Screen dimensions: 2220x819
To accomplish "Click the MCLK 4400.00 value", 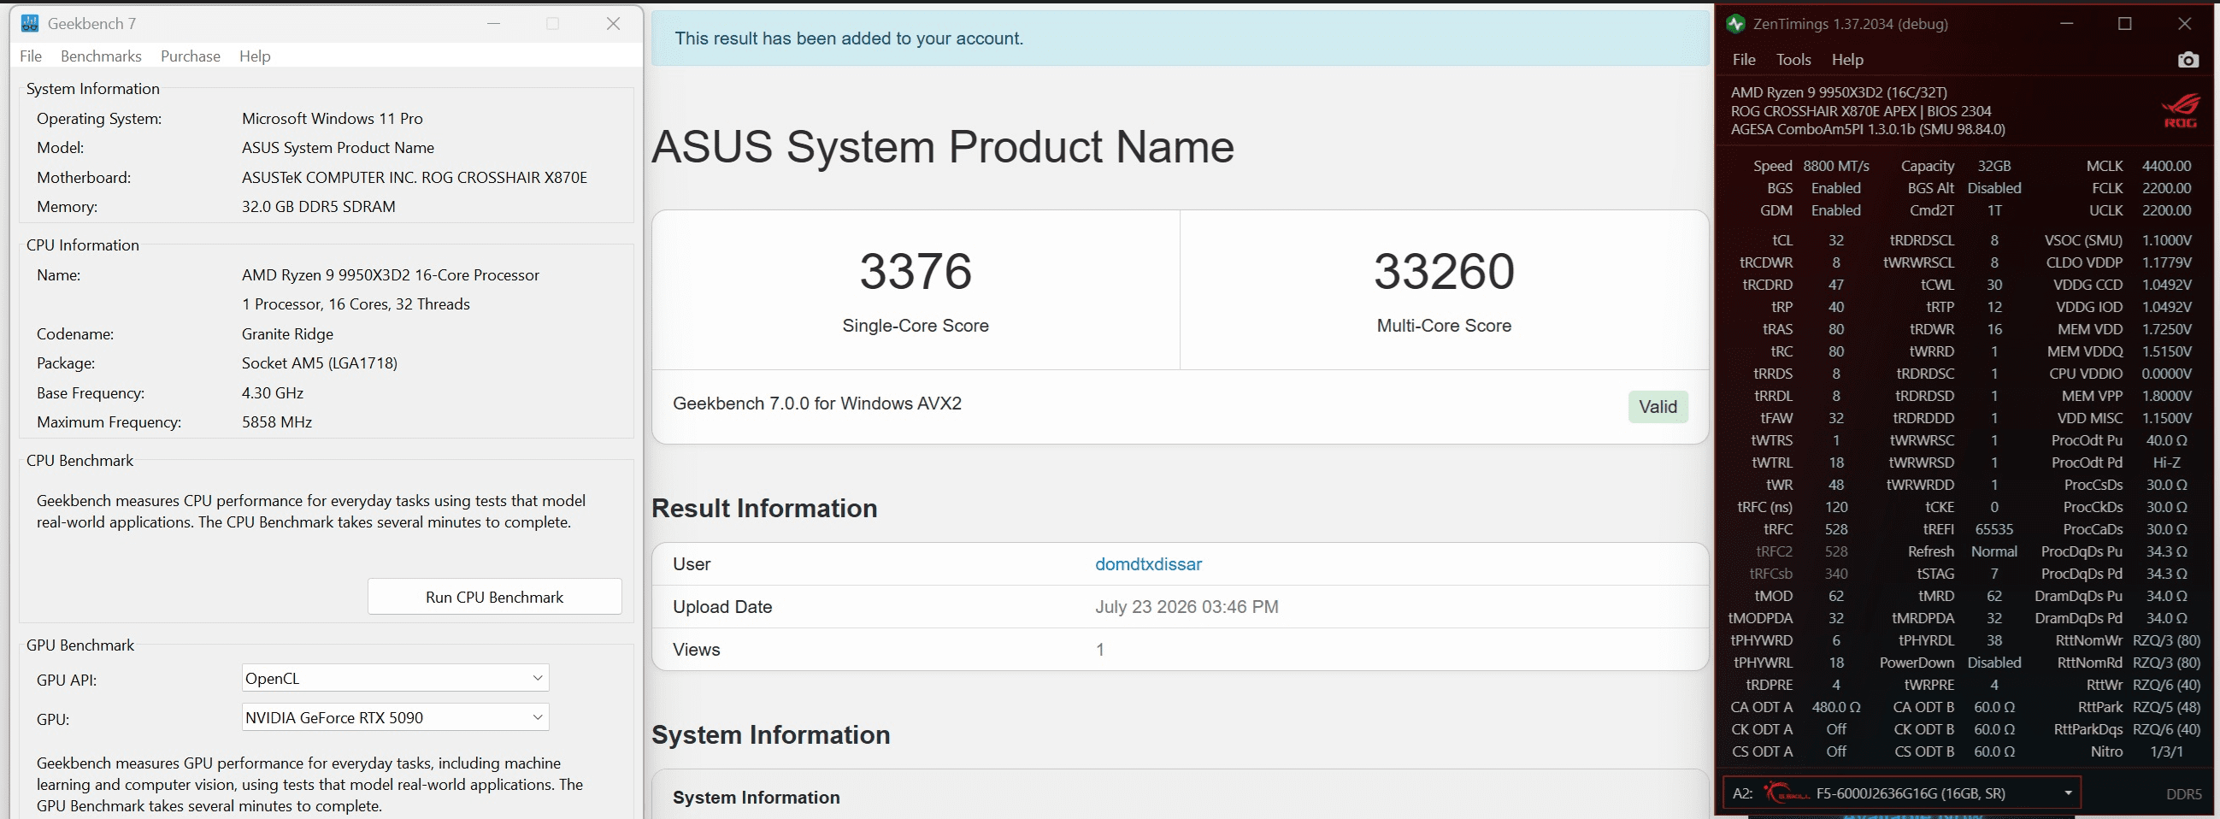I will [x=2166, y=166].
